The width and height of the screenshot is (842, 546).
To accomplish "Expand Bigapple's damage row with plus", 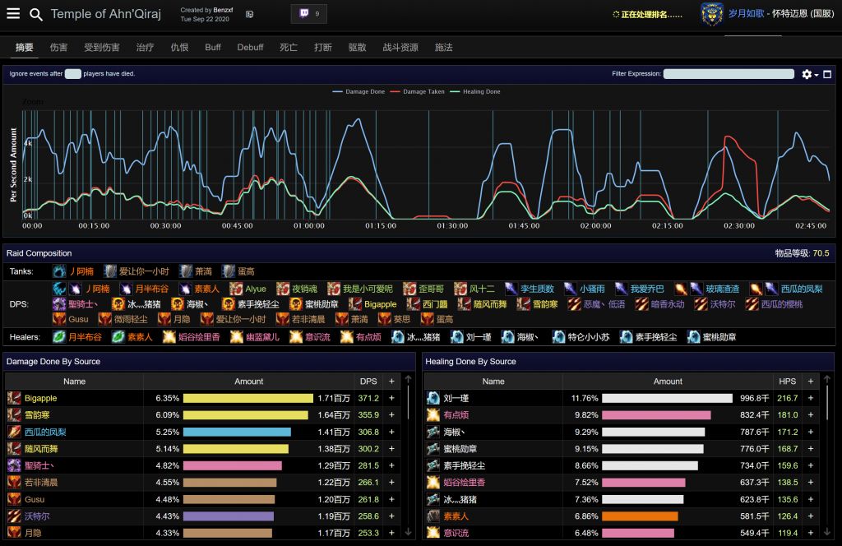I will click(391, 398).
